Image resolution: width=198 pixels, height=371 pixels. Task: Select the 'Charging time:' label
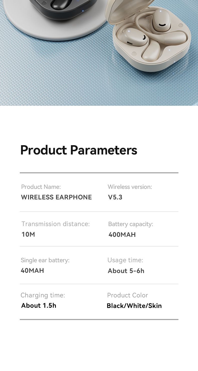[43, 295]
